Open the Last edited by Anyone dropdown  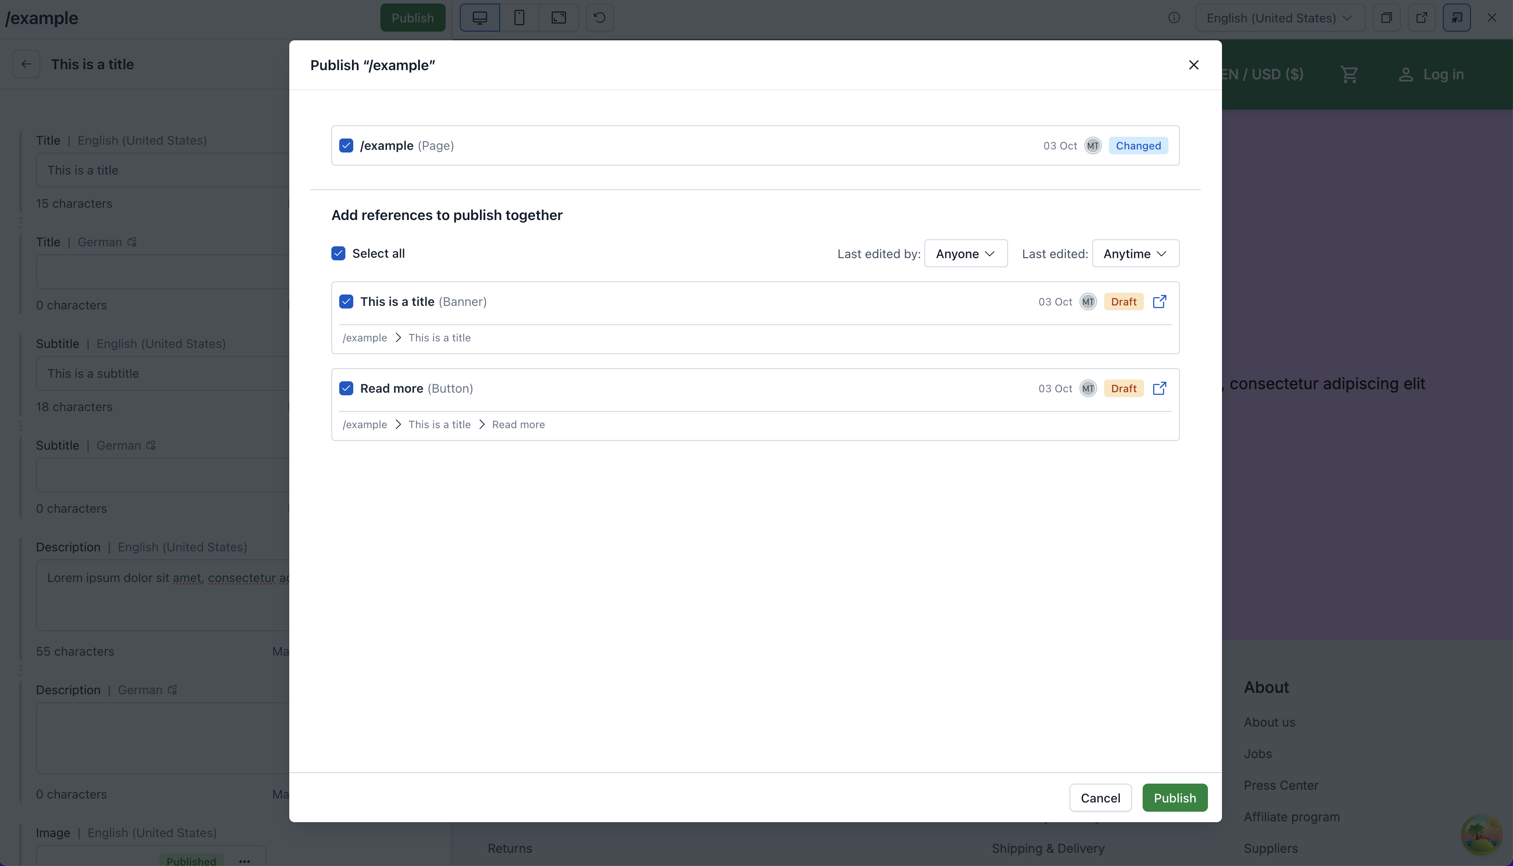pos(966,253)
